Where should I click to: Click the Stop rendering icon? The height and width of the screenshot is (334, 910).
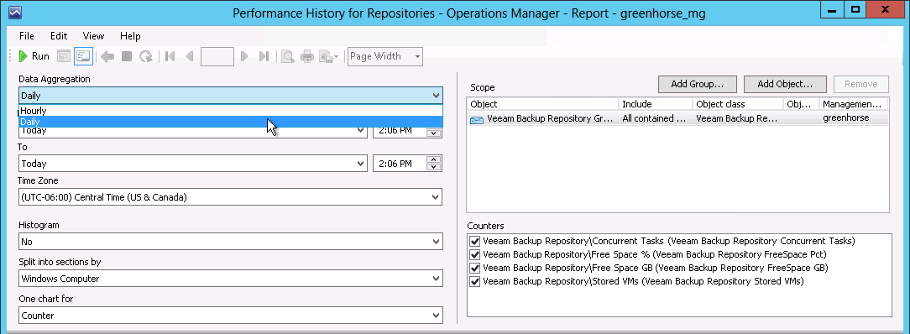coord(127,56)
